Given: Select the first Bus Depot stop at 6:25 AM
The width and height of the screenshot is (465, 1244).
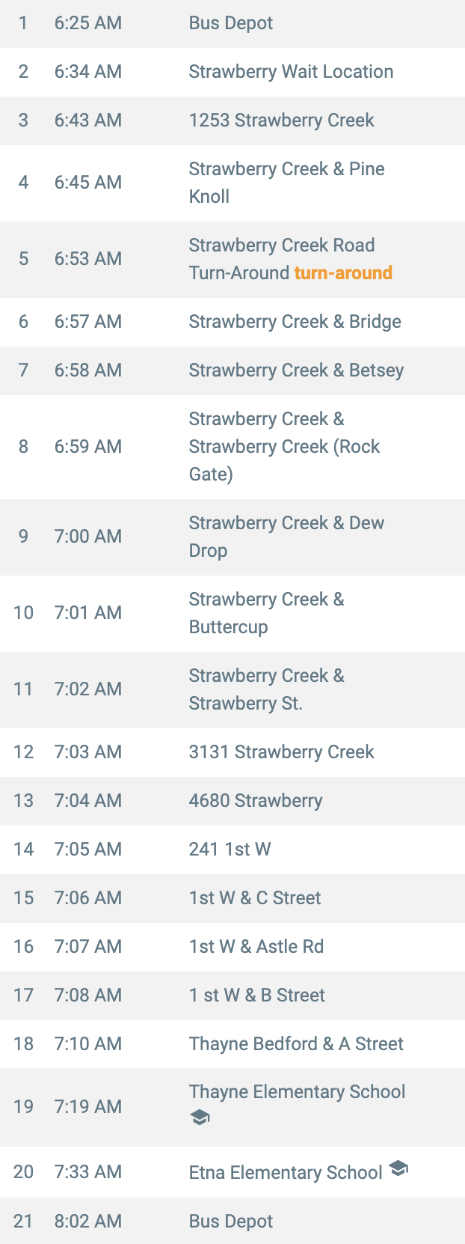Looking at the screenshot, I should pos(232,24).
